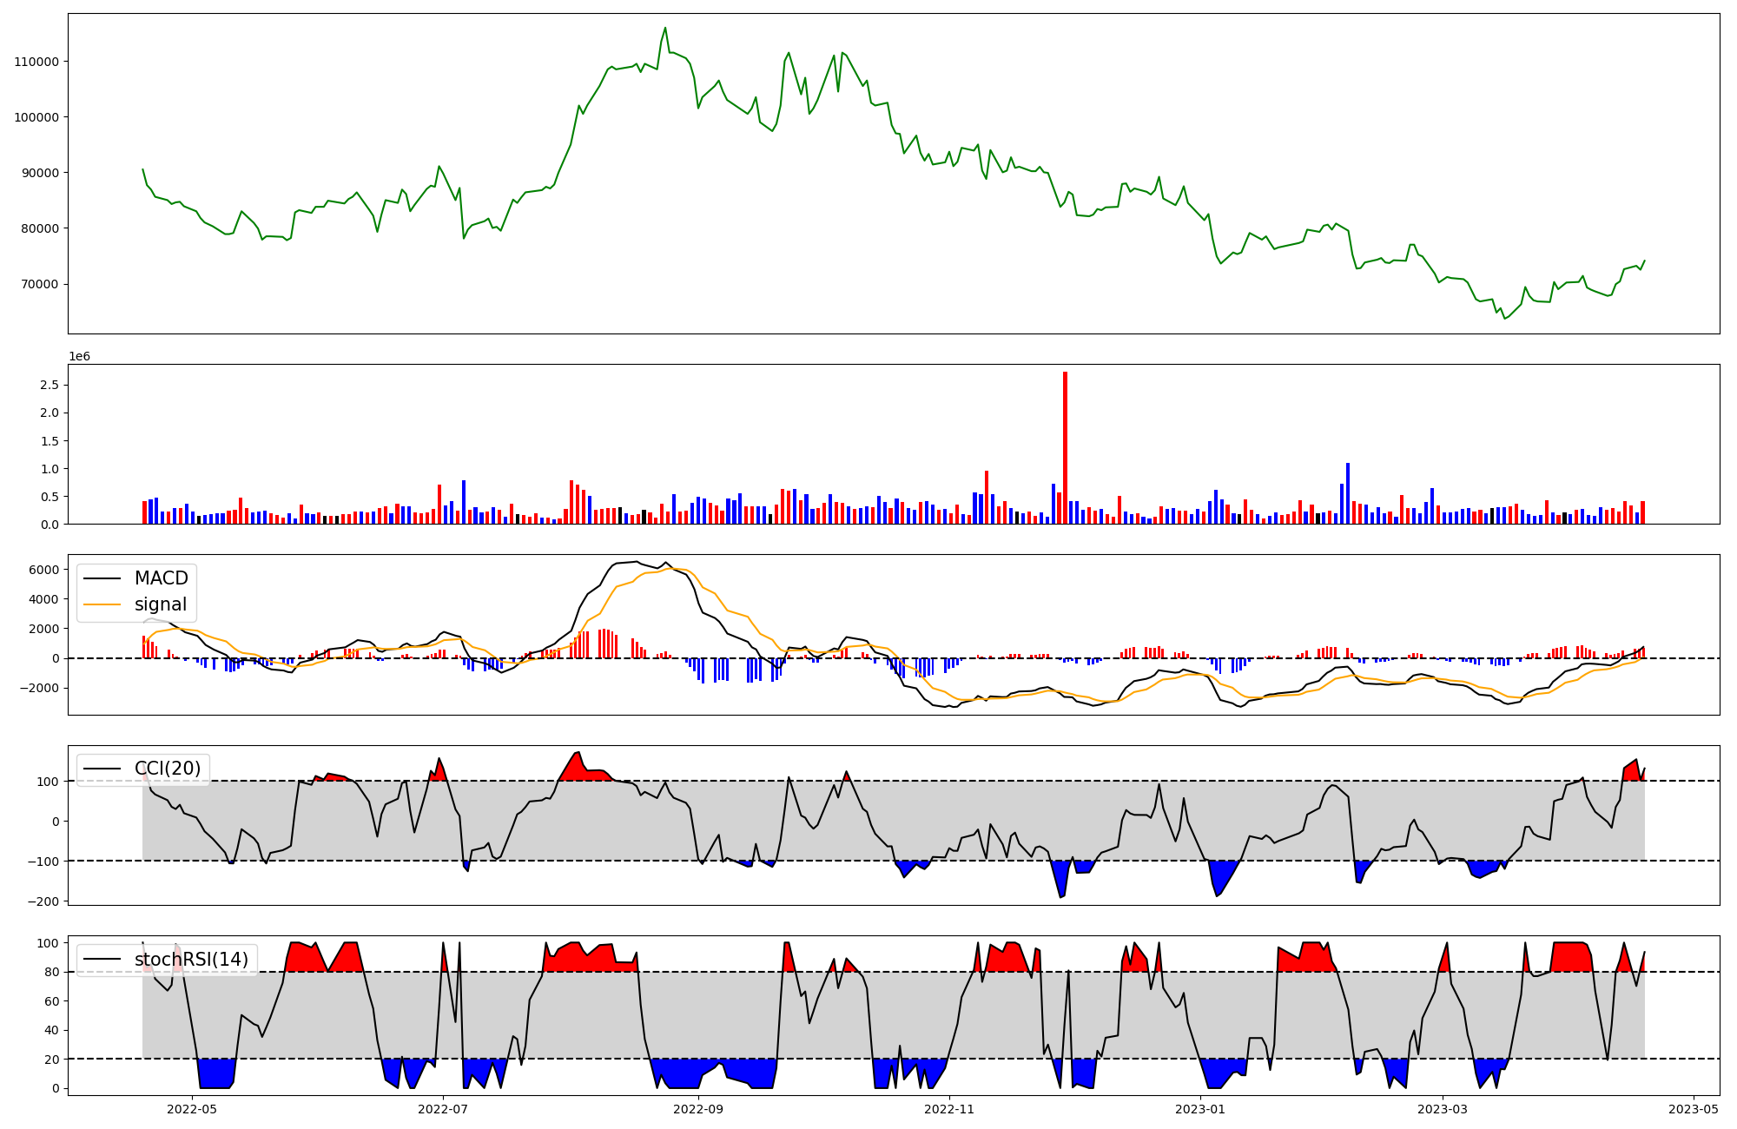
Task: Click the stochRSI(14) legend label
Action: (191, 960)
